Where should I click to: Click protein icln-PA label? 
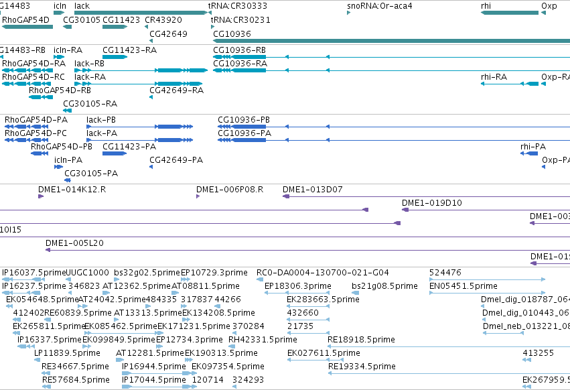click(68, 160)
